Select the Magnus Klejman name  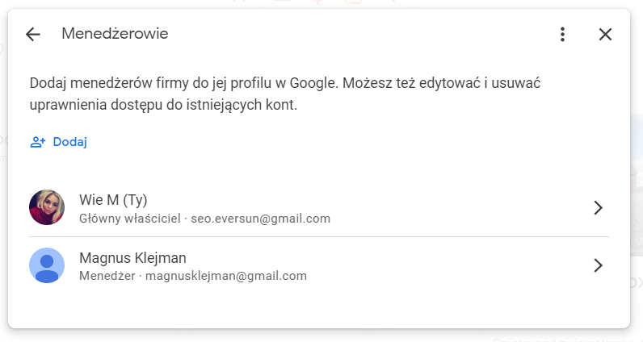[x=132, y=258]
